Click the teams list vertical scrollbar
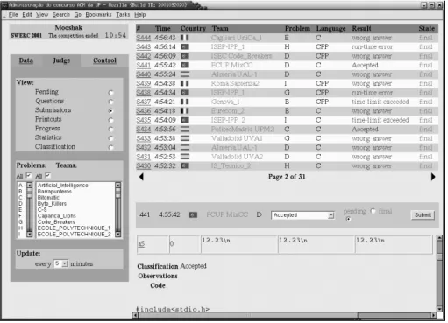This screenshot has height=323, width=448. coord(117,209)
